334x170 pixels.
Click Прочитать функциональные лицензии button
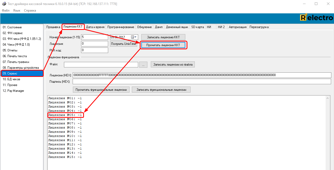pos(101,90)
